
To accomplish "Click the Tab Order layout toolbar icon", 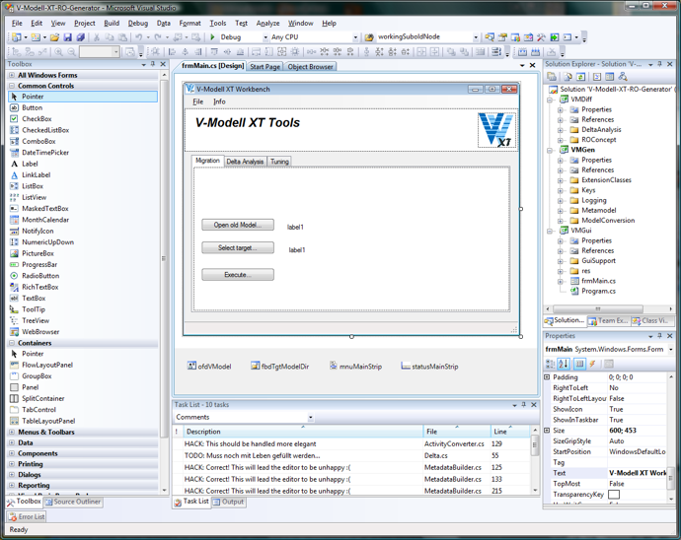I will pos(495,52).
